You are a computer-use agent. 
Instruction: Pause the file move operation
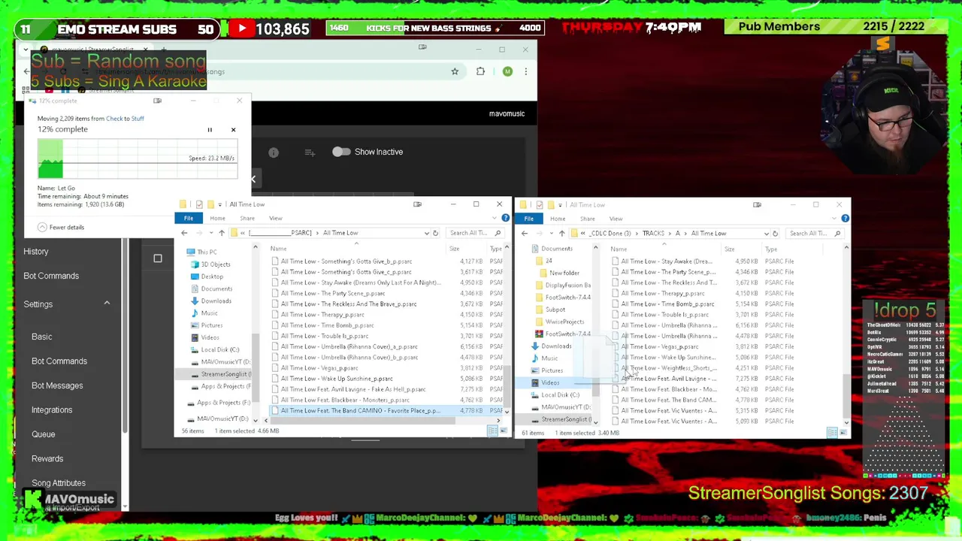[210, 130]
